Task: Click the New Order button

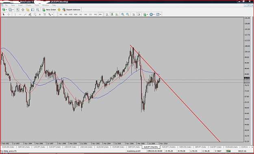Action: coord(49,10)
